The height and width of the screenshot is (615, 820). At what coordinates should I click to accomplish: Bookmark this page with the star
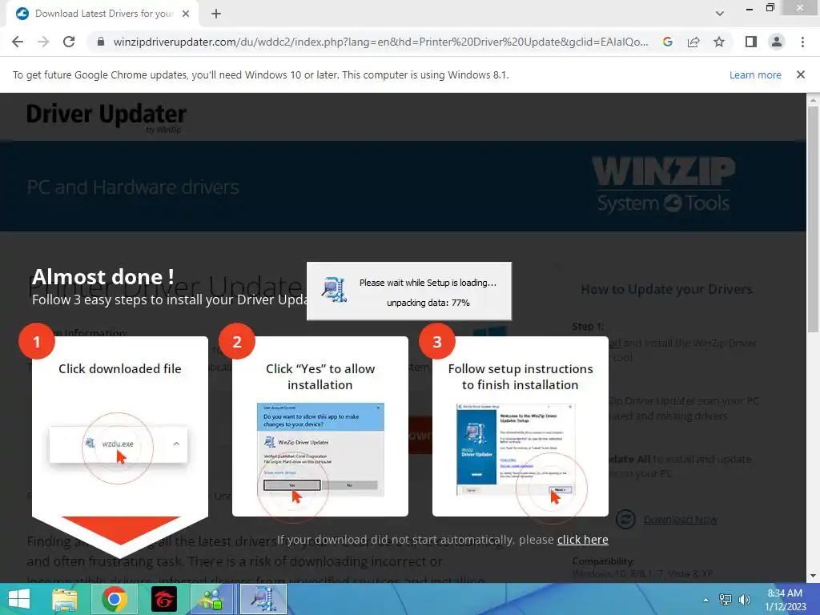pyautogui.click(x=719, y=42)
